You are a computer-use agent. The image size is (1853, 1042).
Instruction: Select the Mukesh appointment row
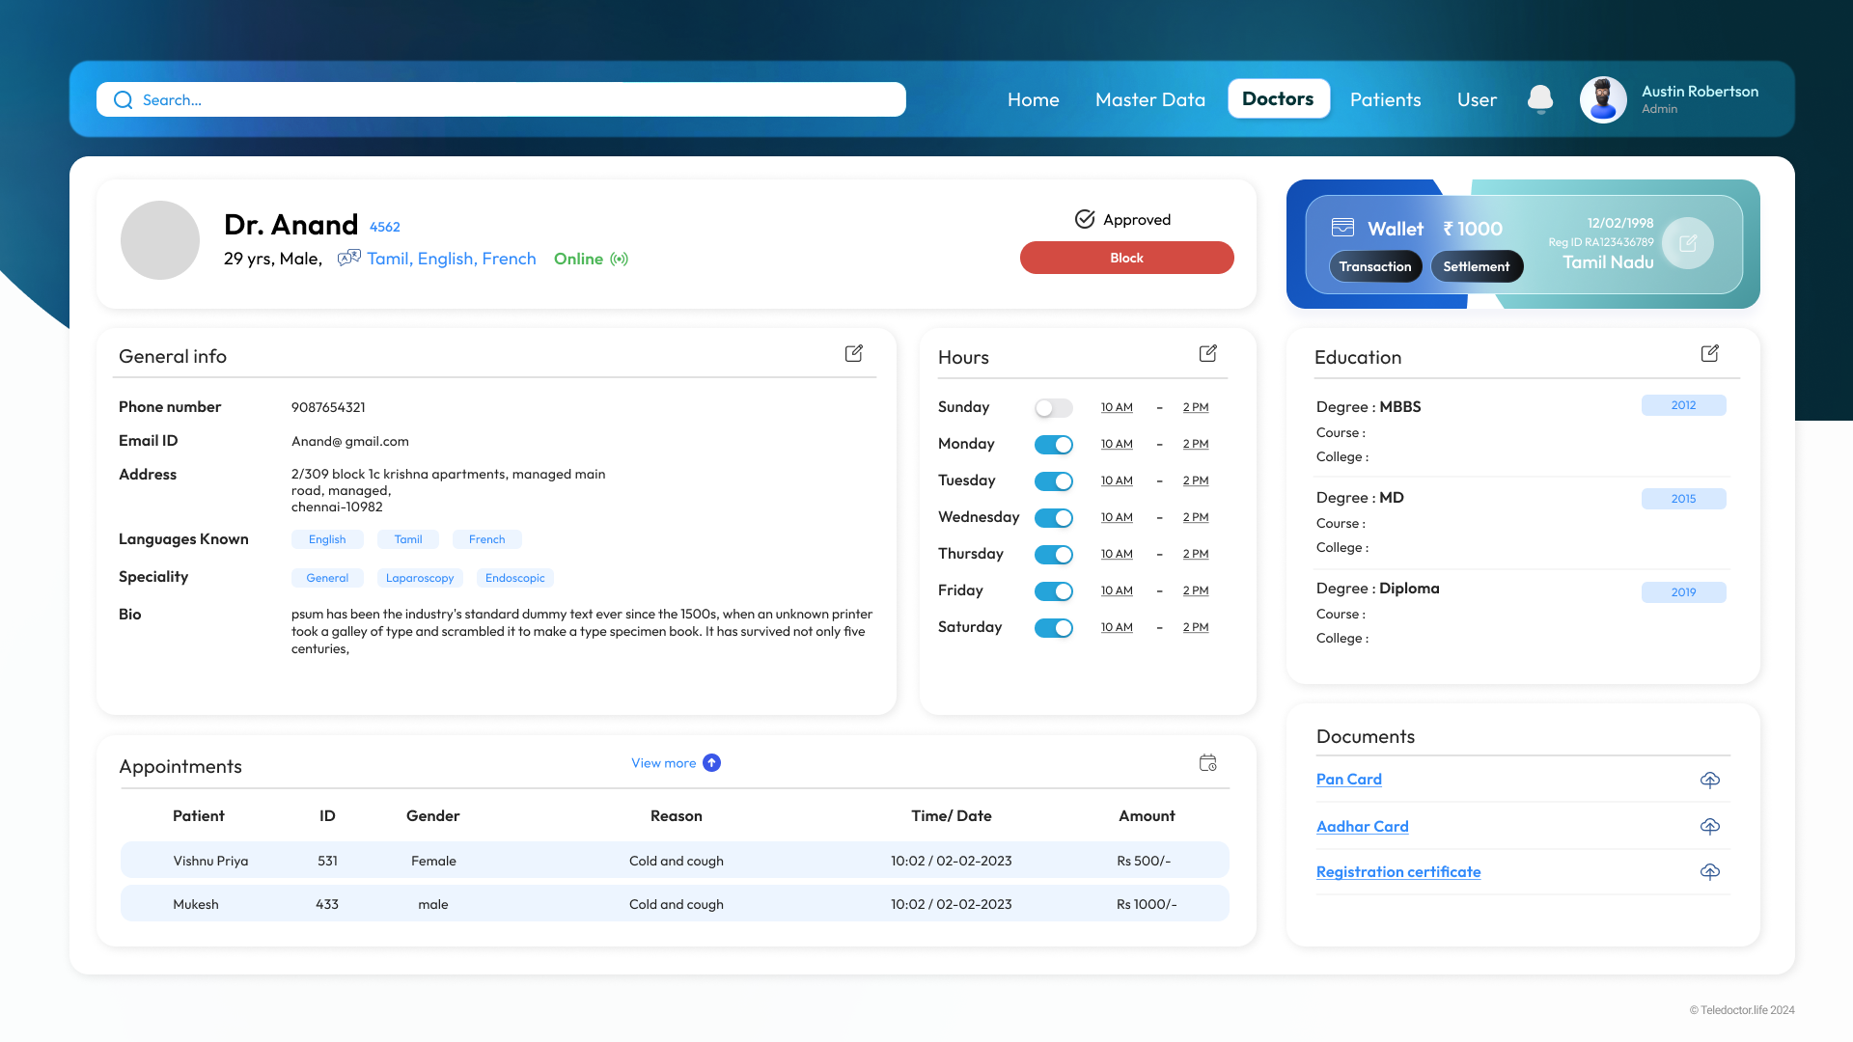point(675,903)
